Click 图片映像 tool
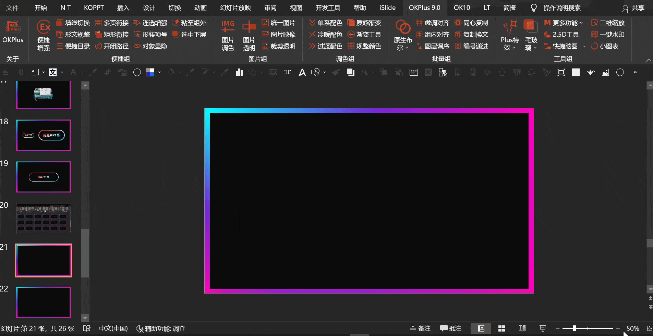The width and height of the screenshot is (653, 336). 279,35
